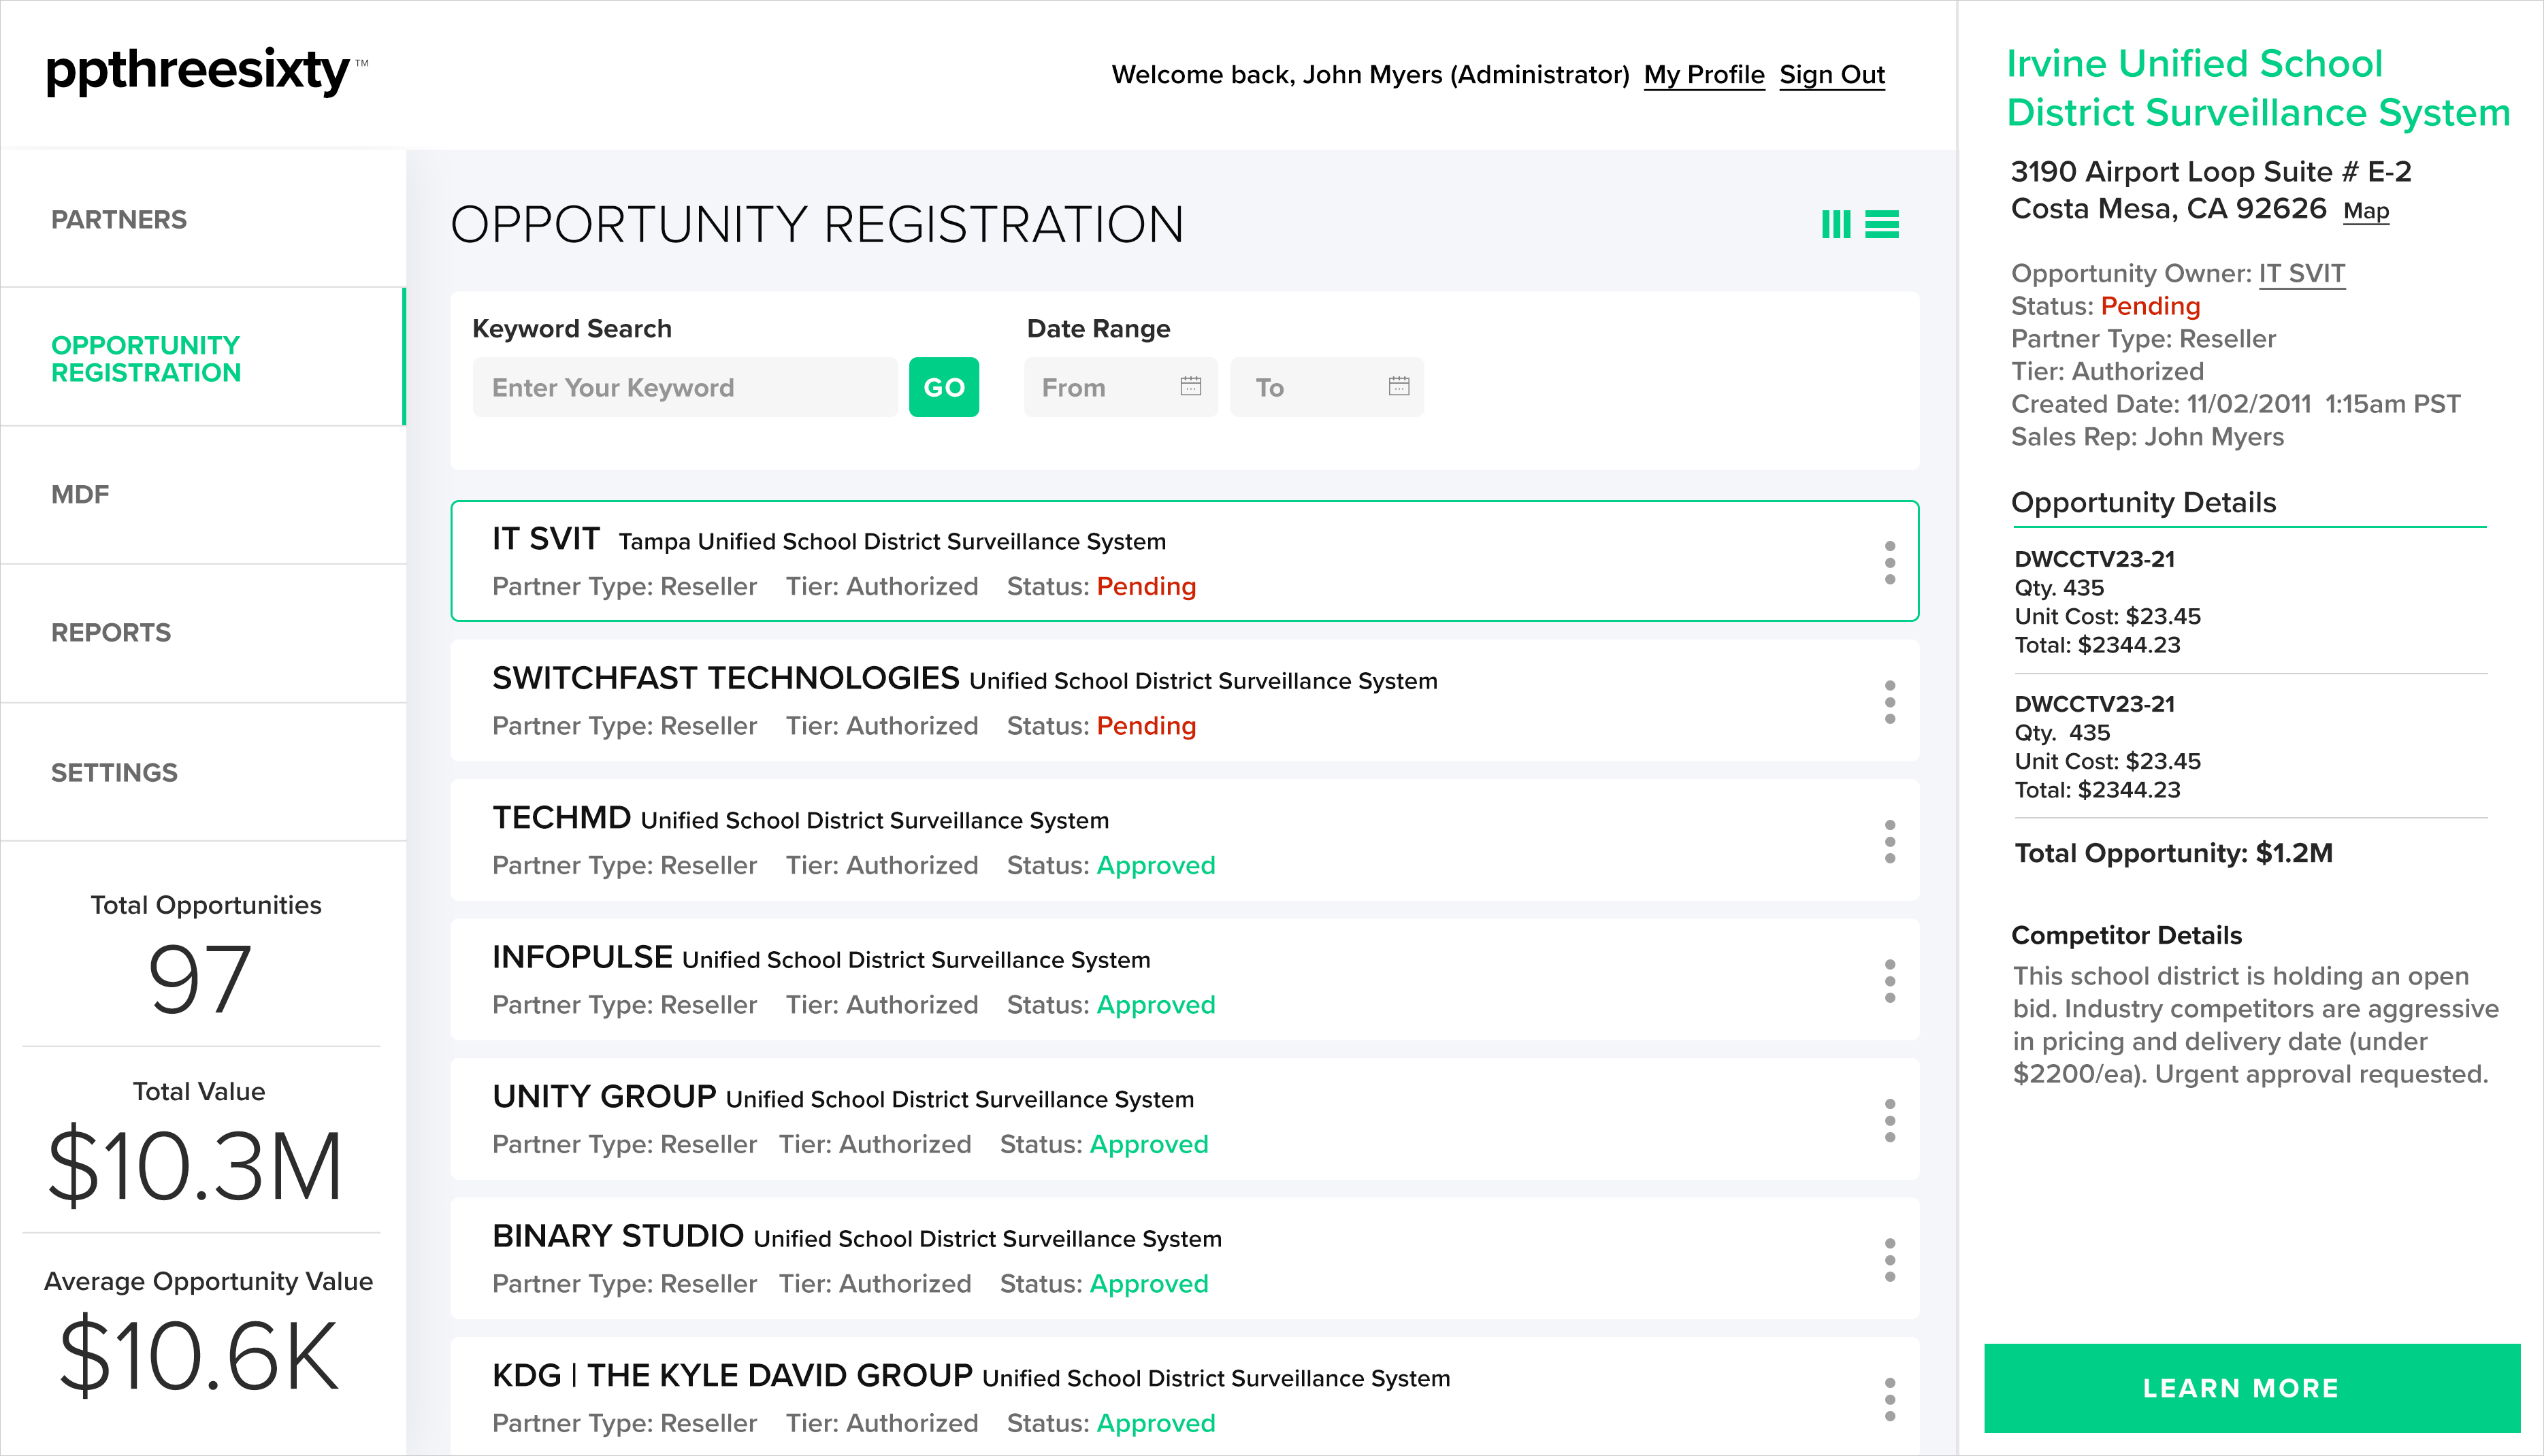Open the My Profile link

(1704, 75)
